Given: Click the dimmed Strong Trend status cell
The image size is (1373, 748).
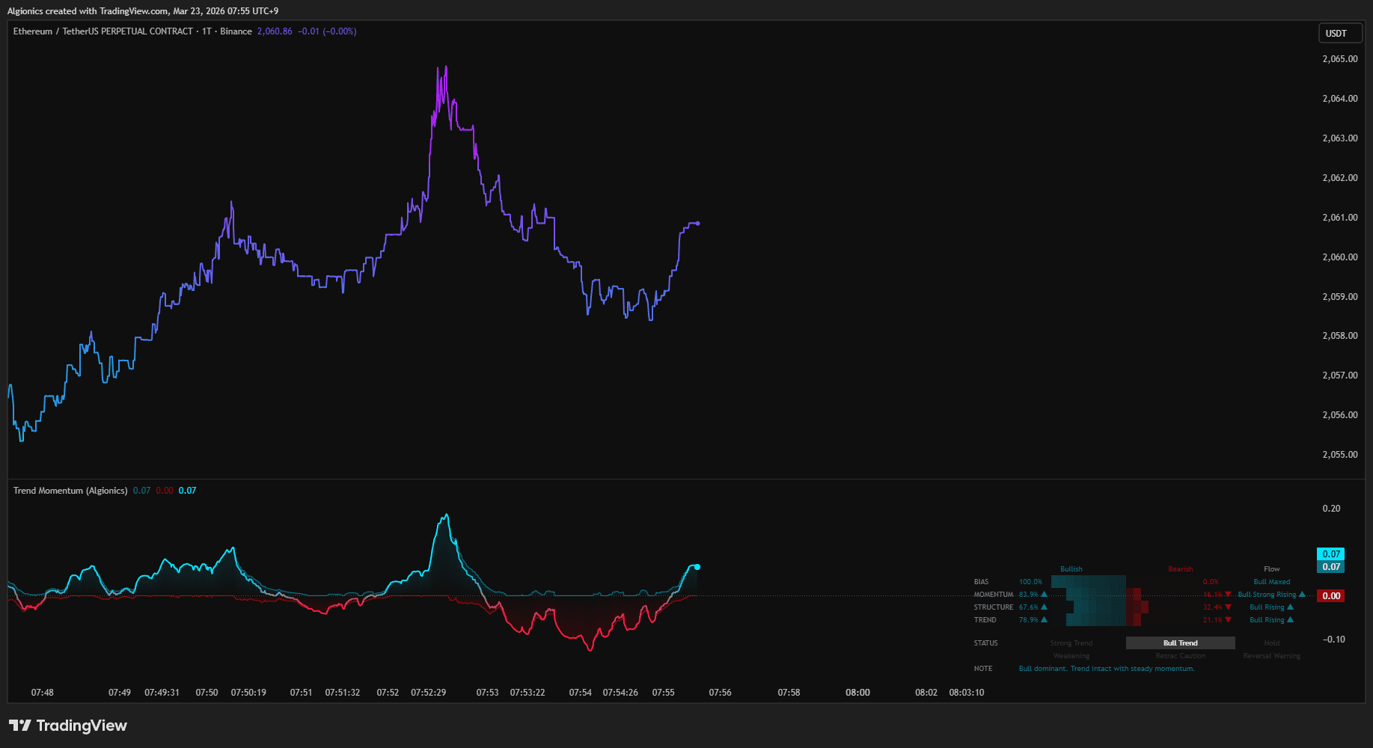Looking at the screenshot, I should [1071, 643].
